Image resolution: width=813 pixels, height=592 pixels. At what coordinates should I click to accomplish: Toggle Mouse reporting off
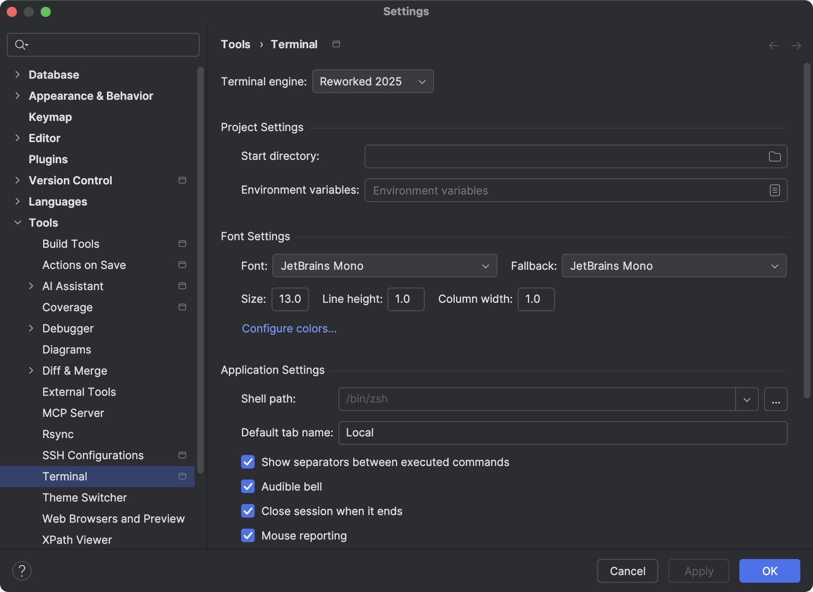tap(248, 535)
